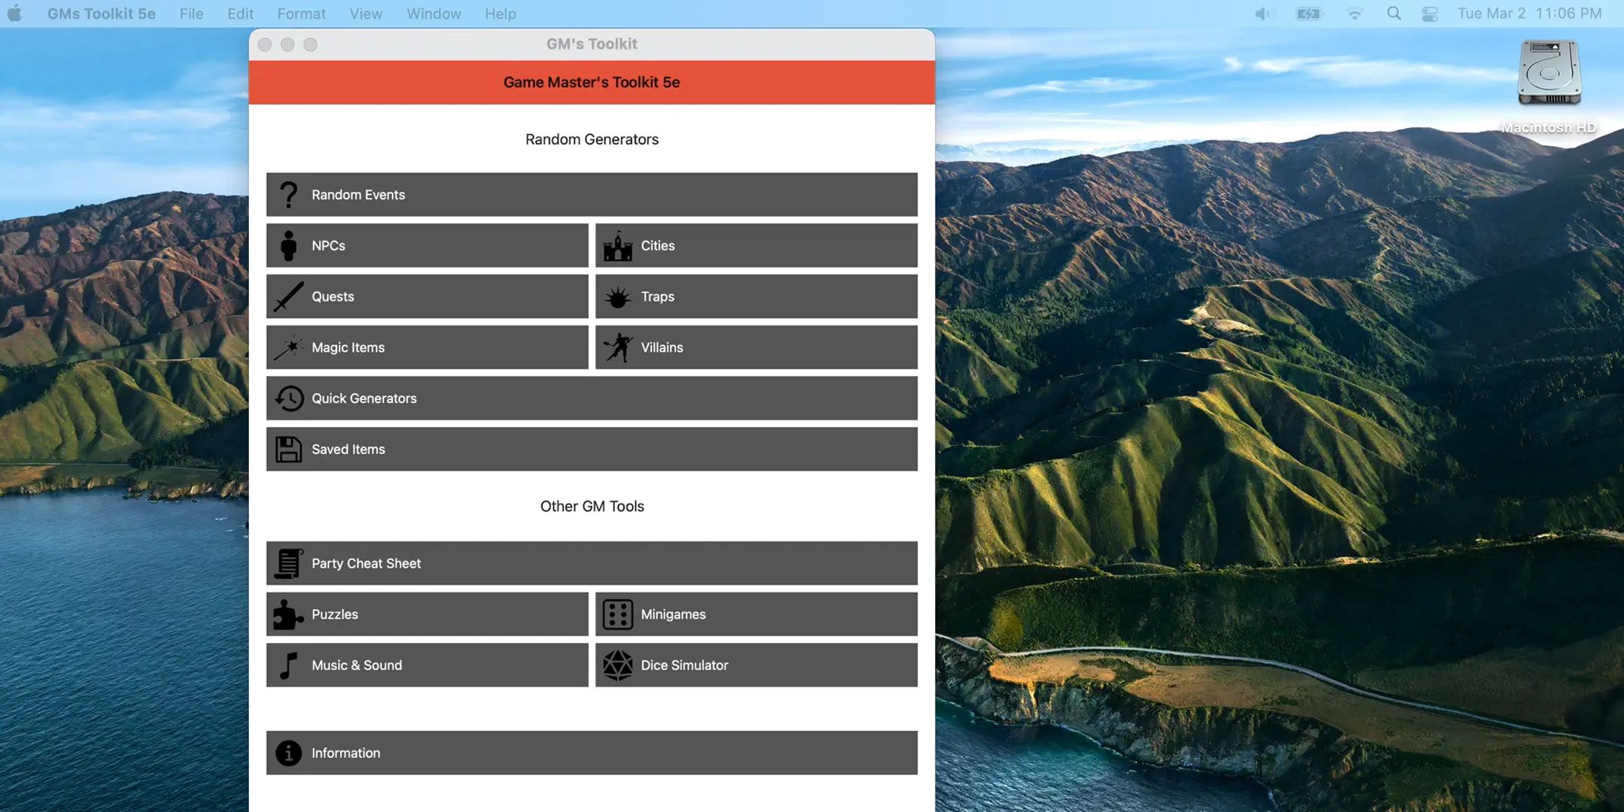Select the Minigames option
Viewport: 1624px width, 812px height.
click(755, 614)
